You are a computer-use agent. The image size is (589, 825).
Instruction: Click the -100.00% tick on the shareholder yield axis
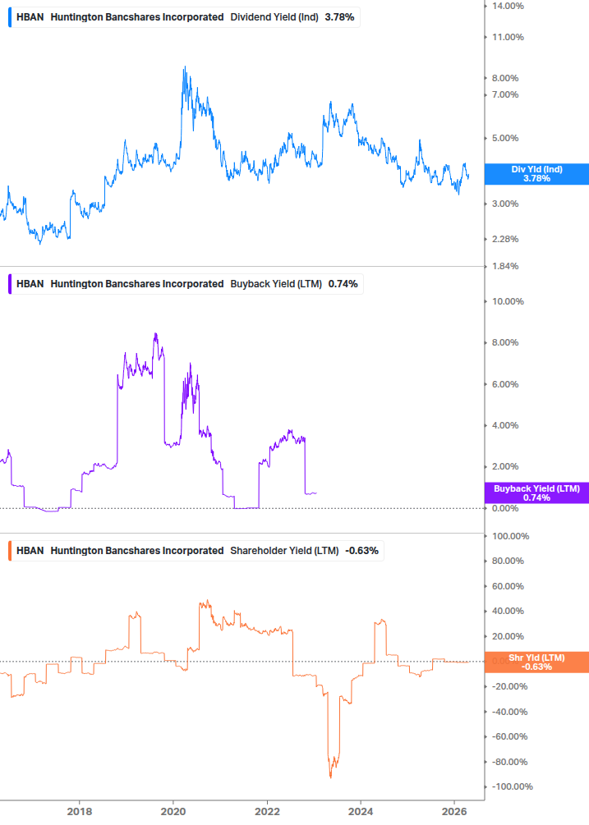click(512, 786)
